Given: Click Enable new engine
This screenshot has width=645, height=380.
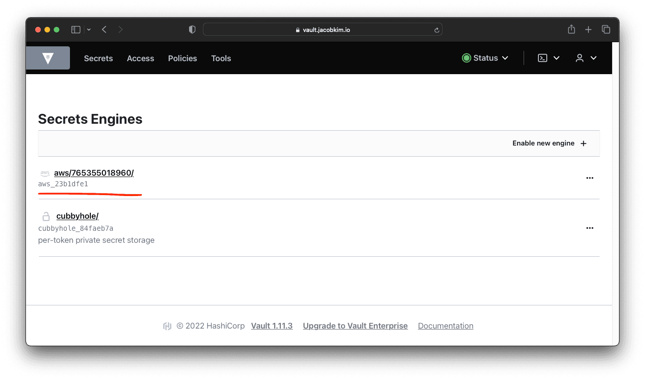Looking at the screenshot, I should pyautogui.click(x=549, y=143).
